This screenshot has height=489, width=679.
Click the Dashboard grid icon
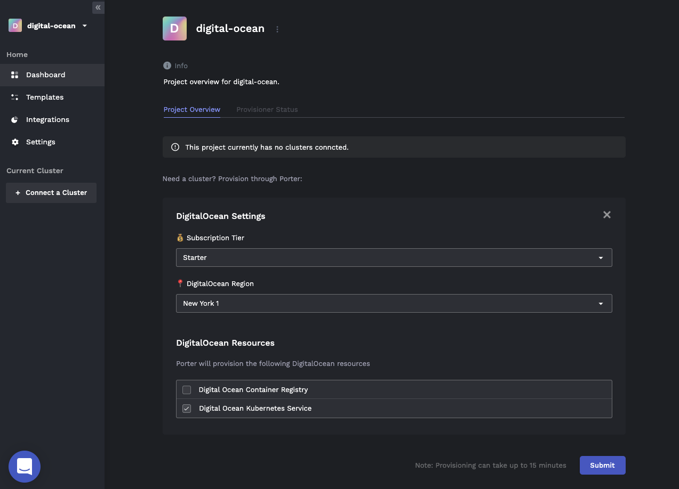15,75
